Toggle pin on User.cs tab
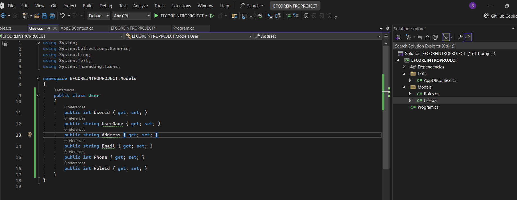This screenshot has height=200, width=517. point(48,28)
